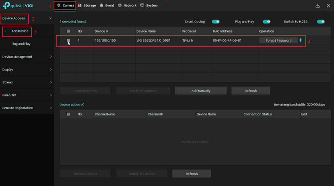The width and height of the screenshot is (334, 186).
Task: Click the Device Name header in found table
Action: pos(146,31)
